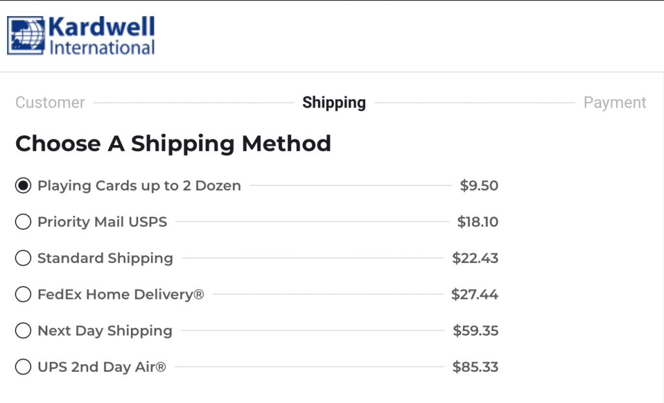Open the Shipping step tab
This screenshot has height=403, width=664.
334,103
